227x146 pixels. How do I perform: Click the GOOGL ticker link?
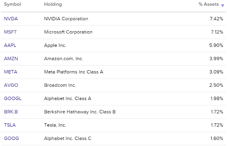pos(12,99)
